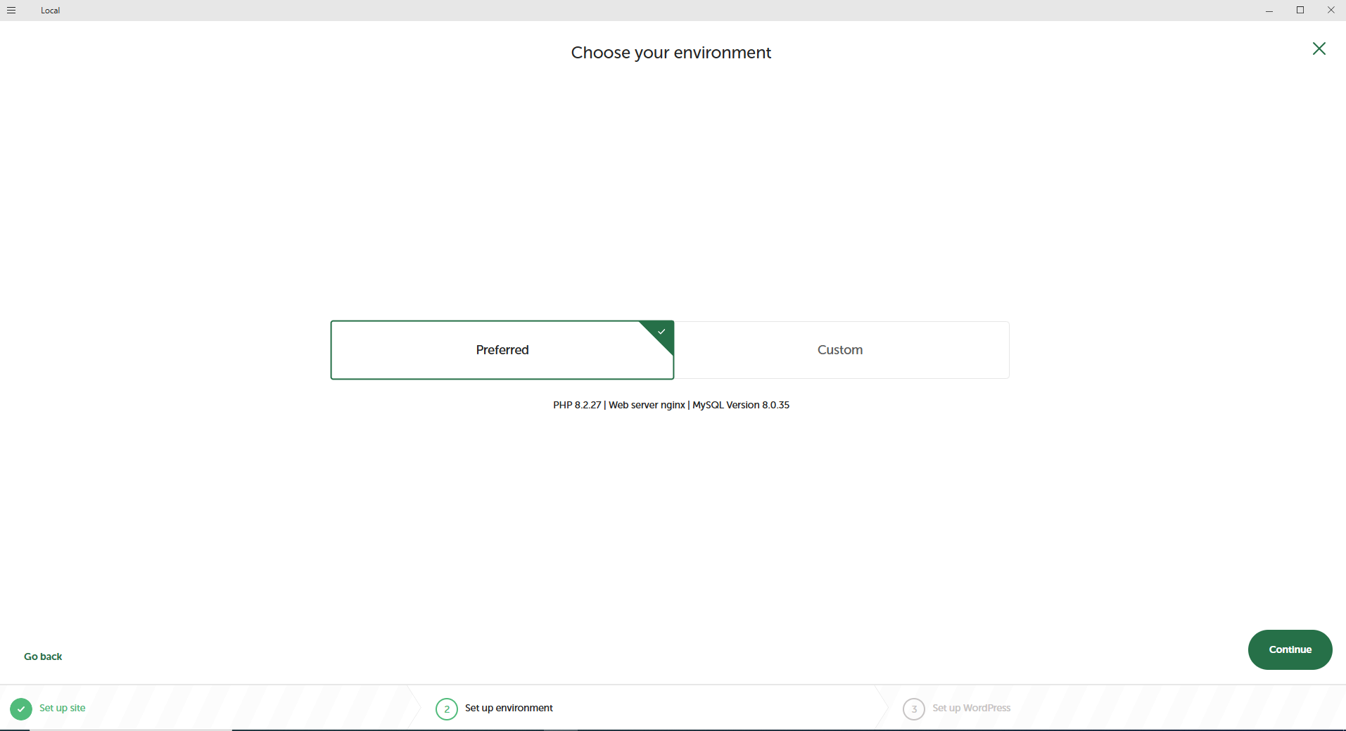This screenshot has width=1346, height=731.
Task: Click the grayed circle for step 3
Action: click(x=914, y=709)
